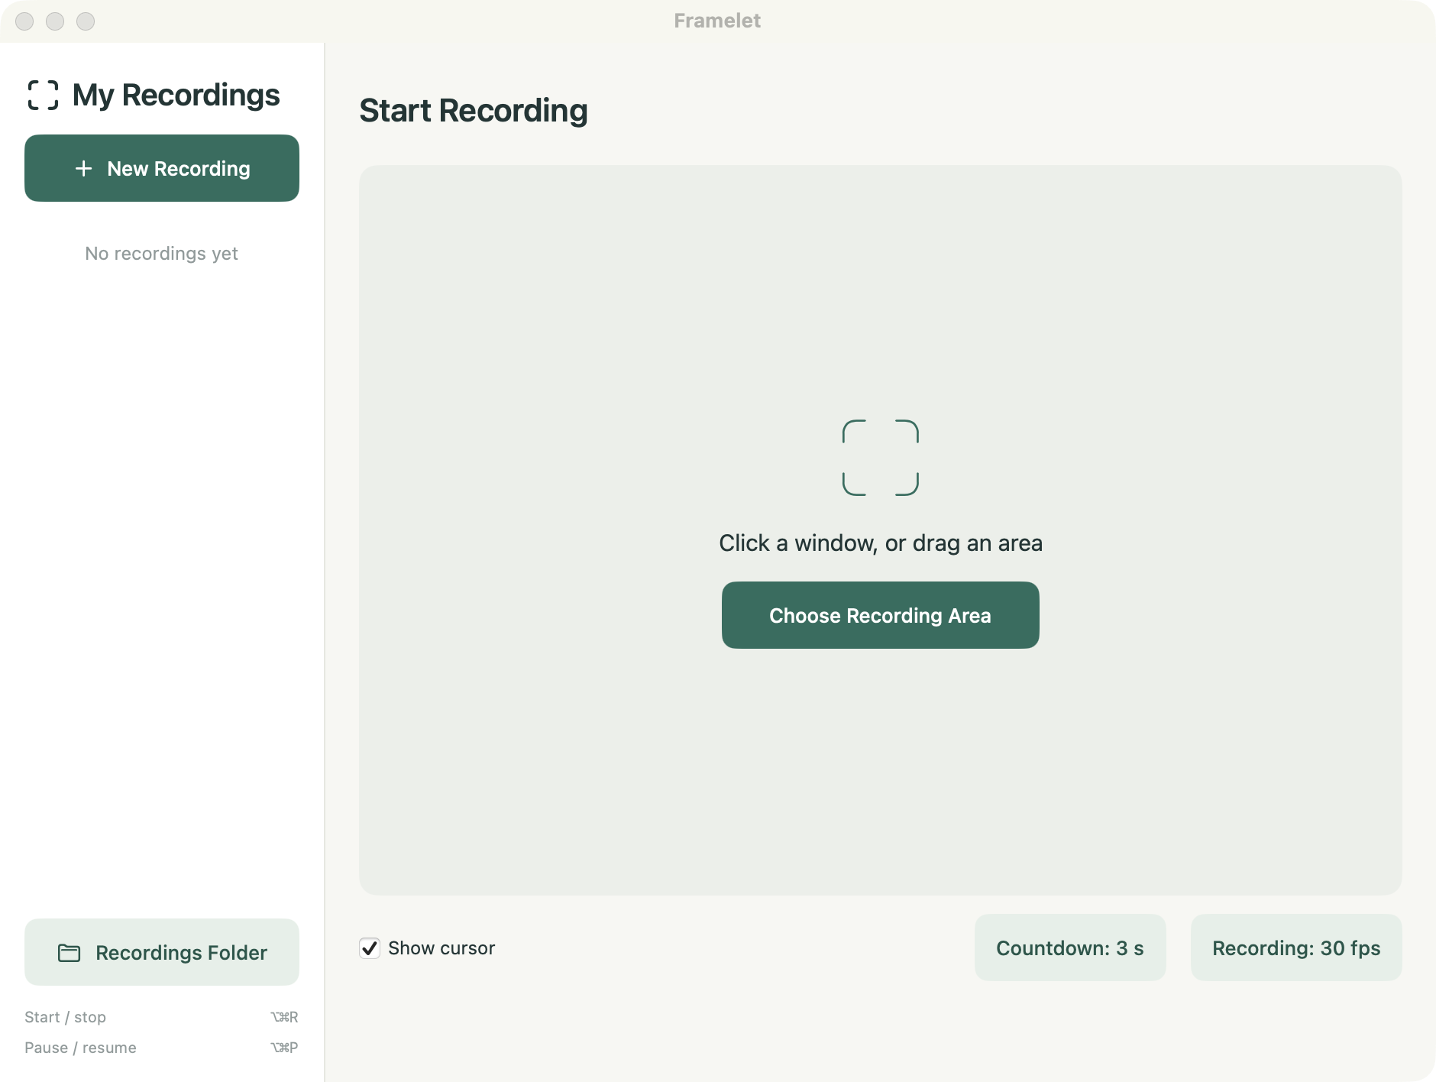1436x1082 pixels.
Task: Click the Pause / resume shortcut label
Action: pos(80,1048)
